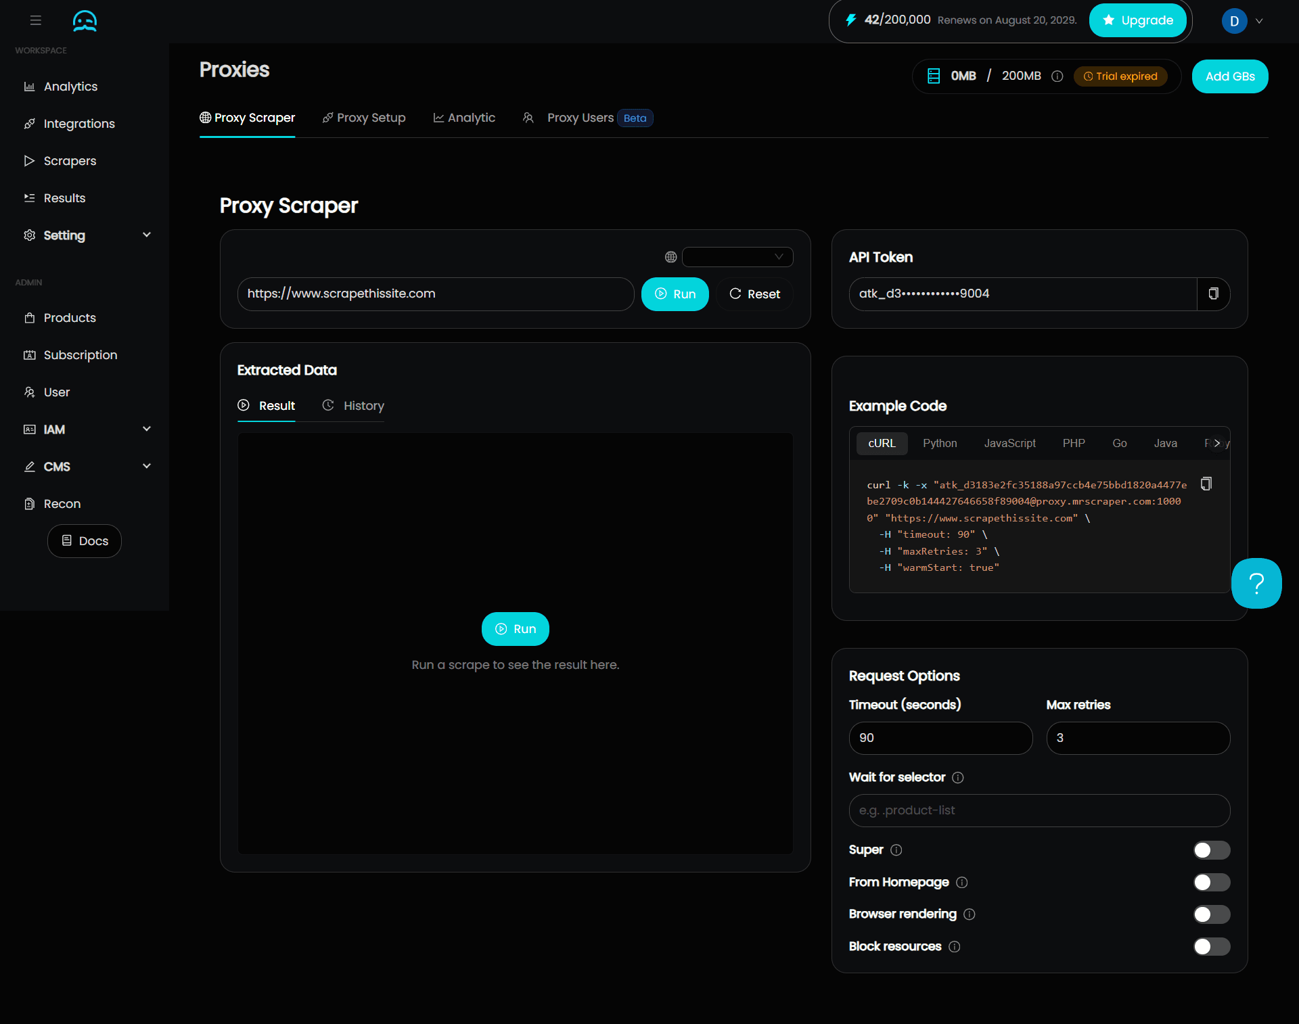This screenshot has height=1024, width=1299.
Task: Show more code language tabs
Action: [1217, 444]
